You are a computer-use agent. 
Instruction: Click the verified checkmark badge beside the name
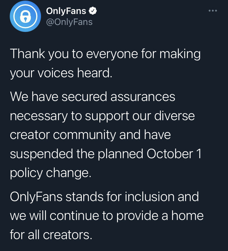click(93, 11)
